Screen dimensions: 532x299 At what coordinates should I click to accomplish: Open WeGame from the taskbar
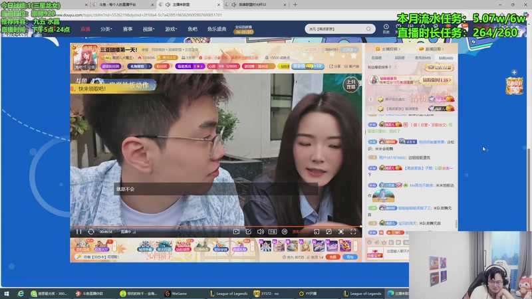pyautogui.click(x=176, y=294)
